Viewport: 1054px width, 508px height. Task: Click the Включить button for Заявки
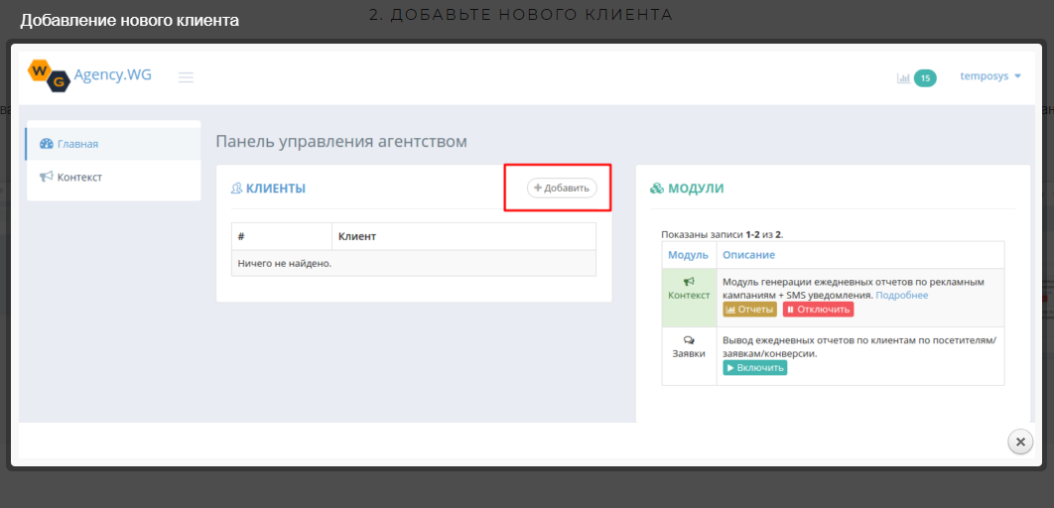[755, 367]
